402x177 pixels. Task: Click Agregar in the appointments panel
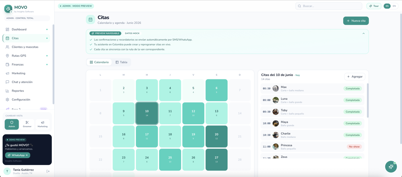coord(355,77)
